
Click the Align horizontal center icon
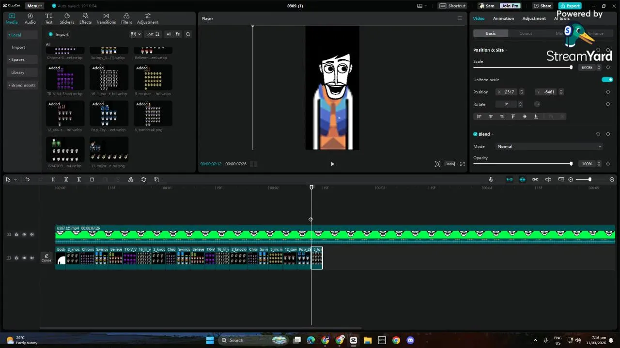click(x=491, y=116)
